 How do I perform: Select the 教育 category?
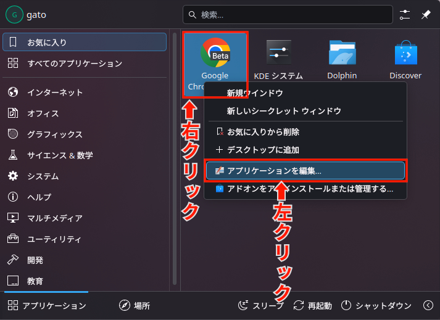click(85, 281)
